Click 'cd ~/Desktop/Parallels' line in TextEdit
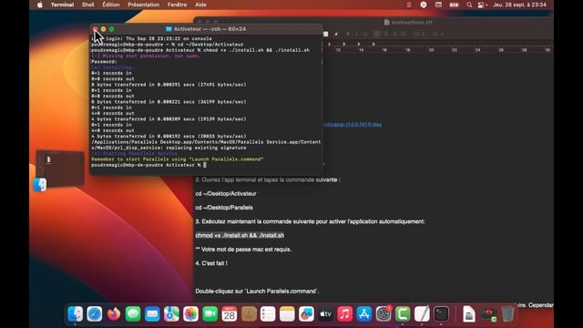The height and width of the screenshot is (328, 583). tap(224, 208)
